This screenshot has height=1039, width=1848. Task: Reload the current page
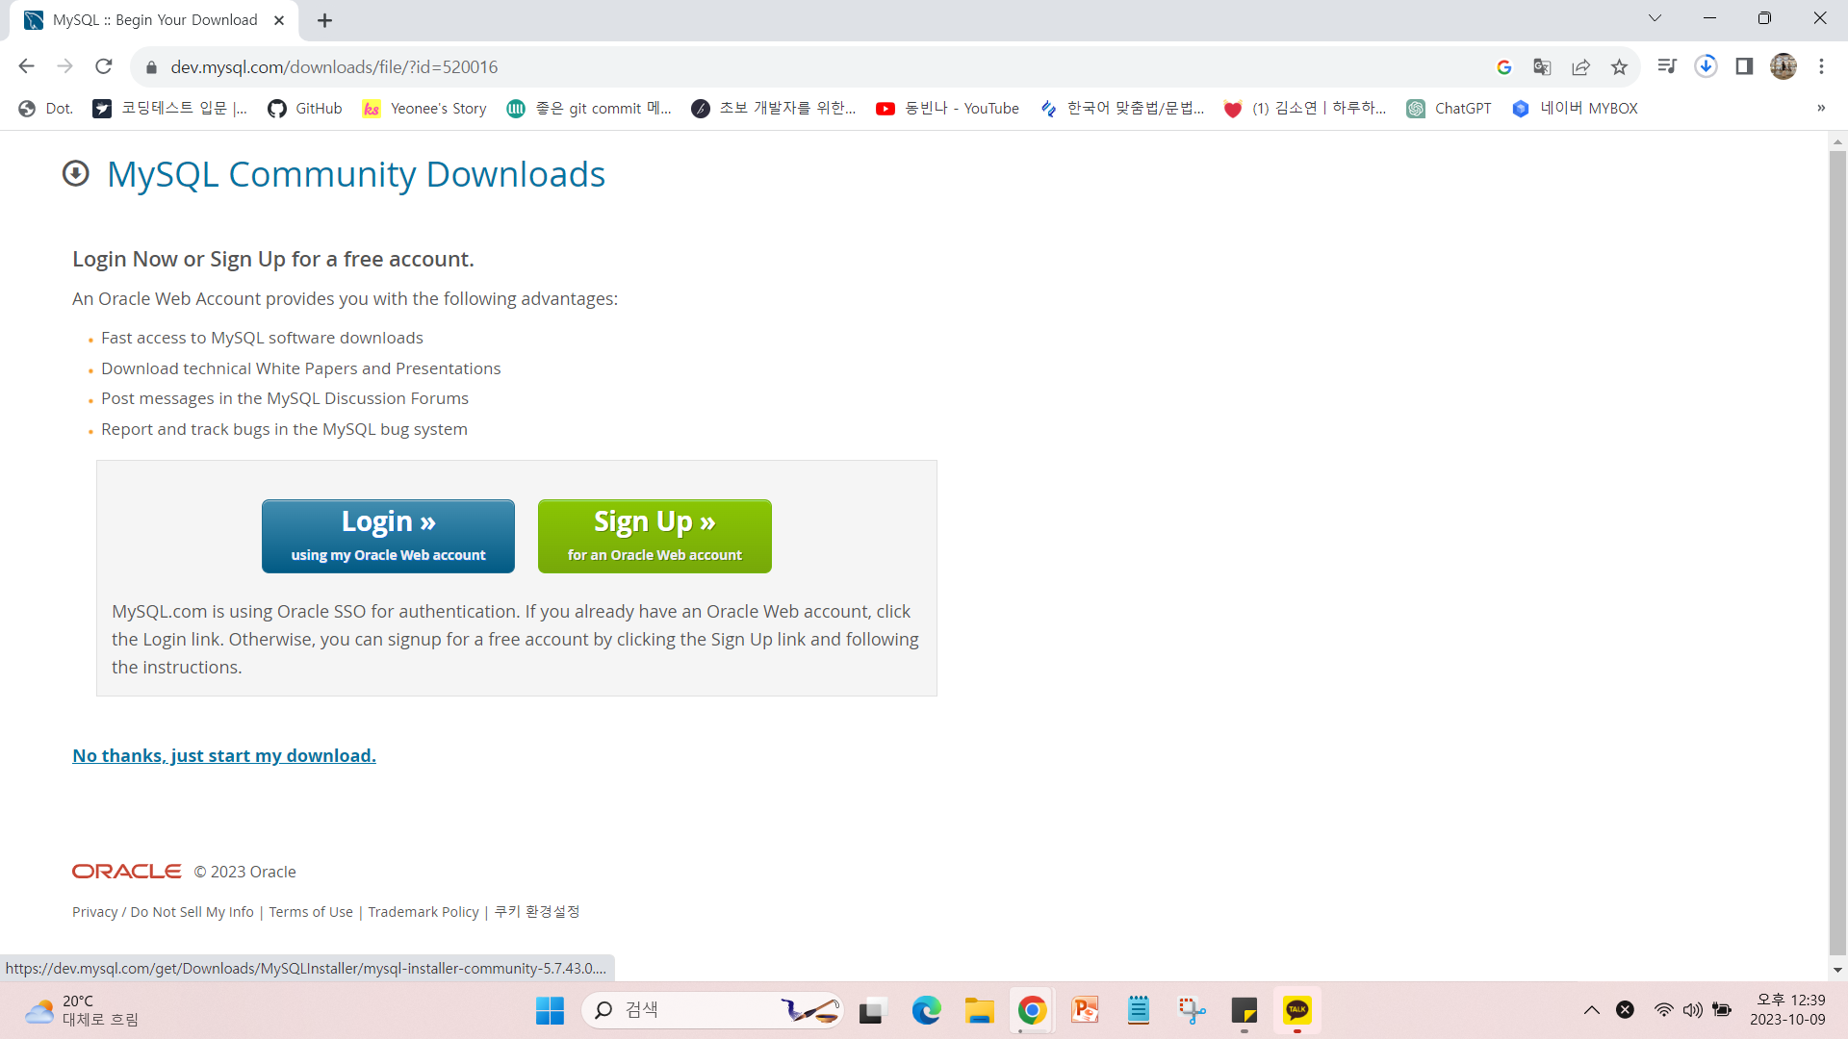[x=104, y=66]
